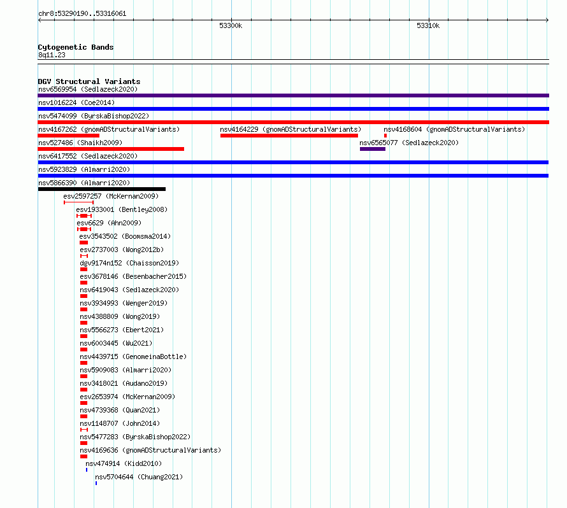The height and width of the screenshot is (508, 567).
Task: Select the blue nsv1016224 variant bar
Action: tap(293, 109)
